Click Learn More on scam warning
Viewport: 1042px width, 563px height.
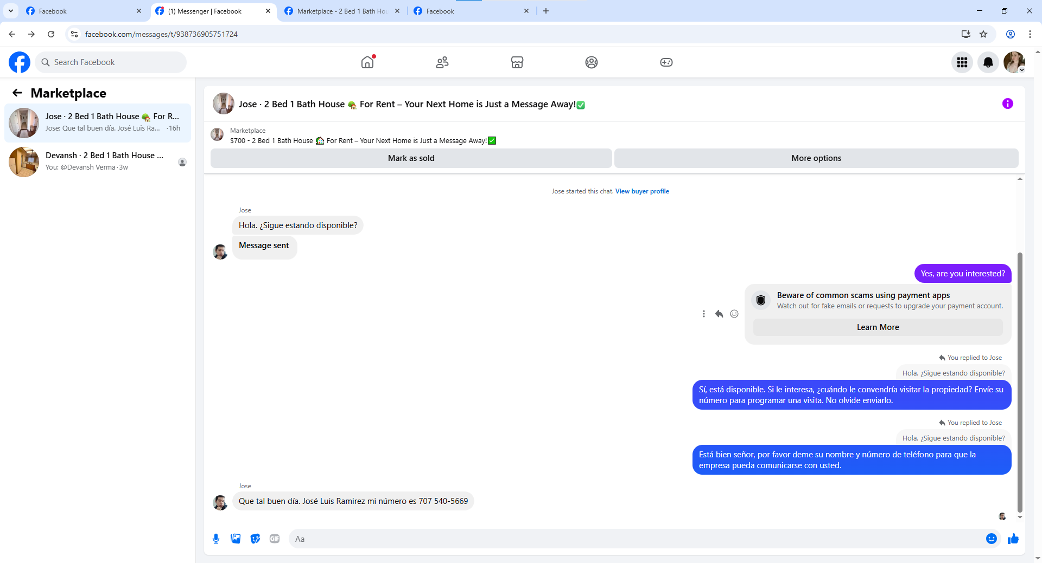878,327
